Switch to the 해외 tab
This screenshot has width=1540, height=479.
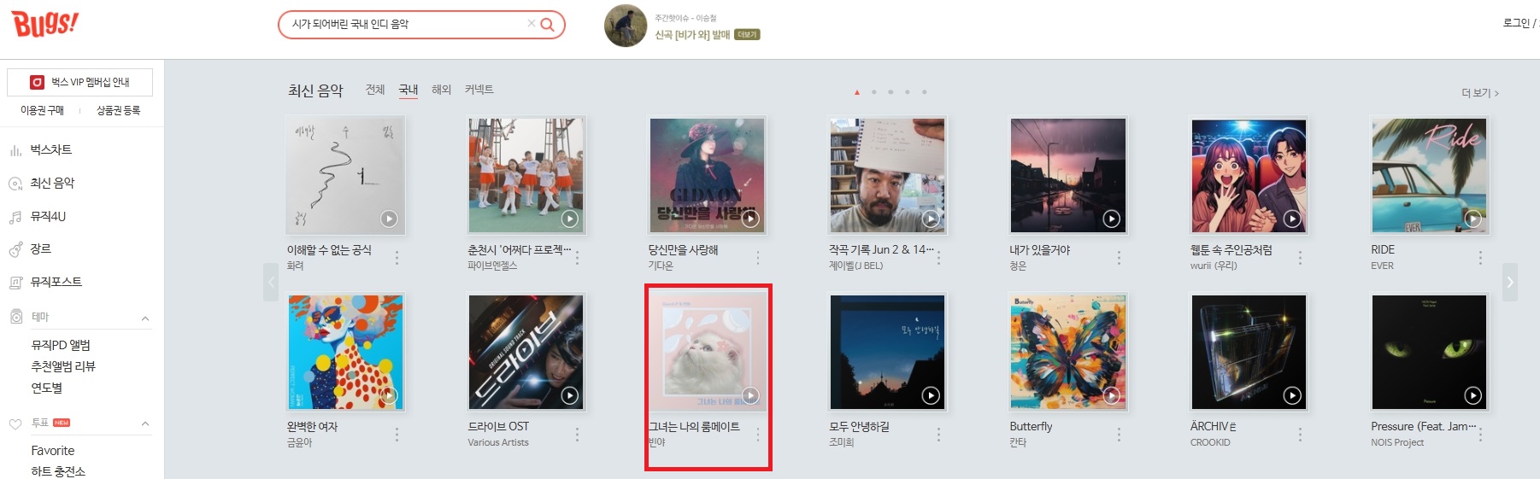pos(441,90)
